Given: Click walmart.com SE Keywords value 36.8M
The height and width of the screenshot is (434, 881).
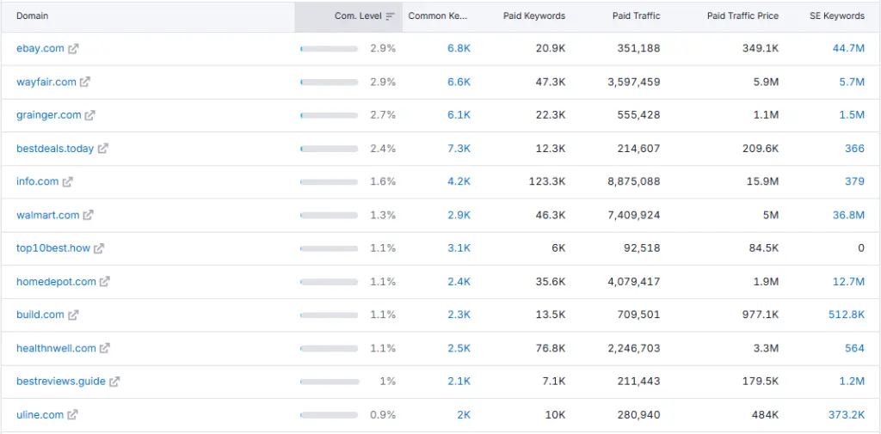Looking at the screenshot, I should tap(847, 215).
